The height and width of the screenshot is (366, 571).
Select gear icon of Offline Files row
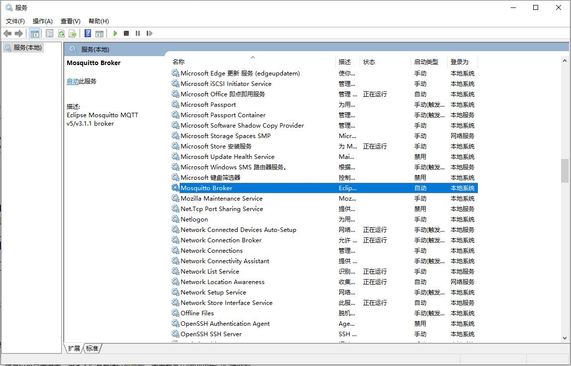pos(176,313)
